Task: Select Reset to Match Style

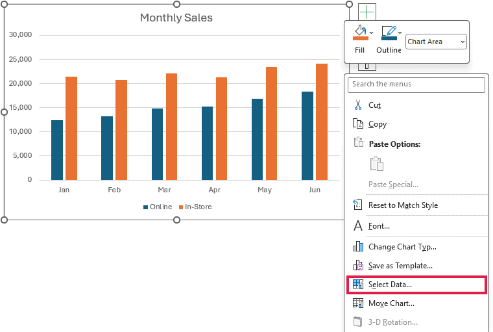Action: click(x=416, y=205)
